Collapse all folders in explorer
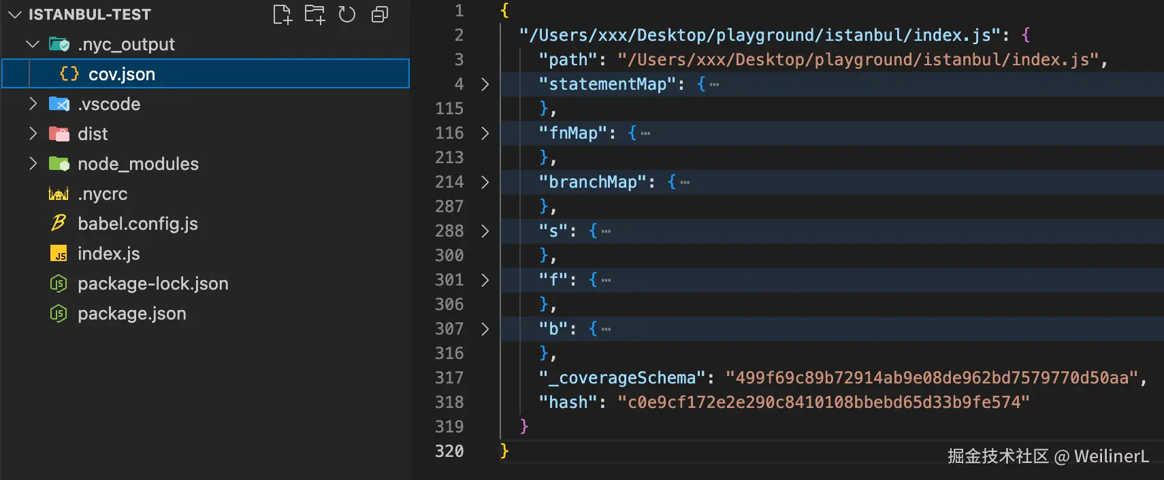 380,14
